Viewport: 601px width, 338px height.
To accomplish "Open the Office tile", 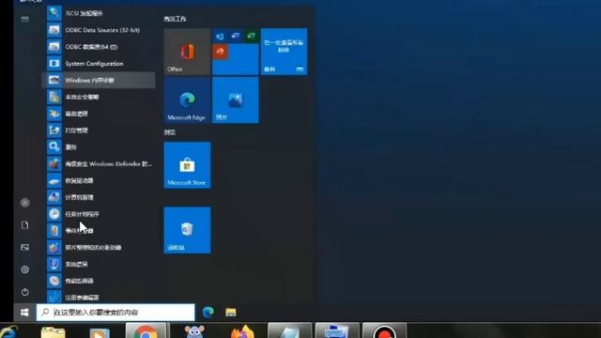I will coord(187,52).
